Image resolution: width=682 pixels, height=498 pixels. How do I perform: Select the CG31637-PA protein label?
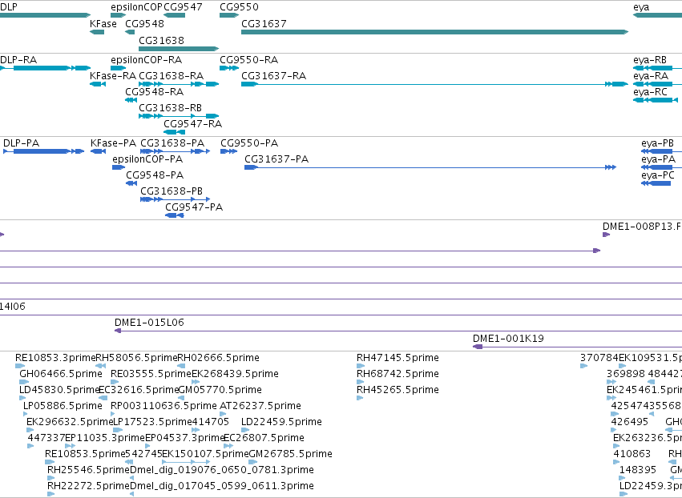coord(276,159)
